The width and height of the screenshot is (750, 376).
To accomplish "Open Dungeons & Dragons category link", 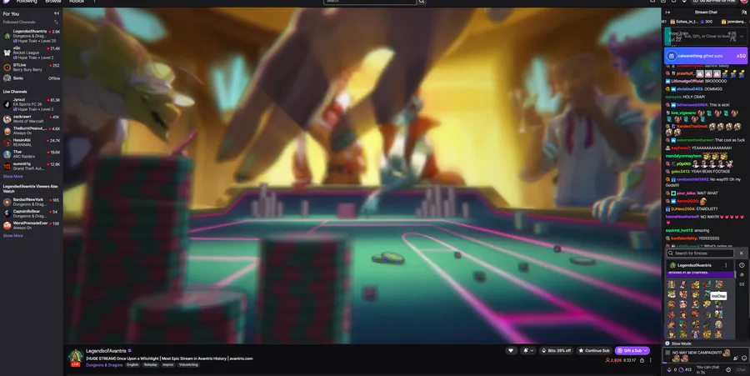I will [x=104, y=364].
